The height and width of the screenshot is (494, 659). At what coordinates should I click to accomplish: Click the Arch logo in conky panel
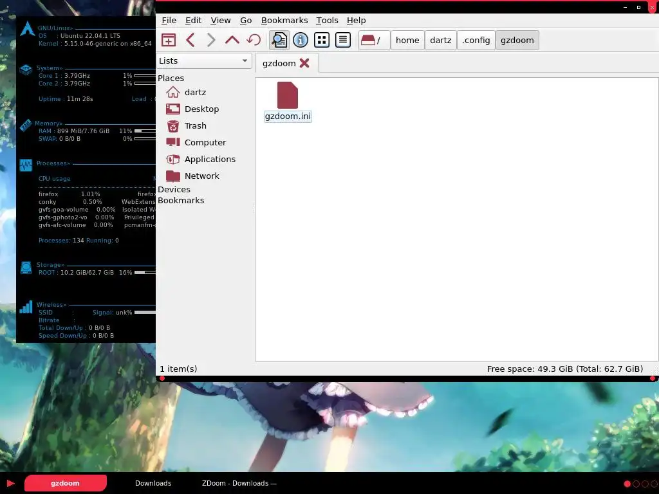(x=27, y=28)
